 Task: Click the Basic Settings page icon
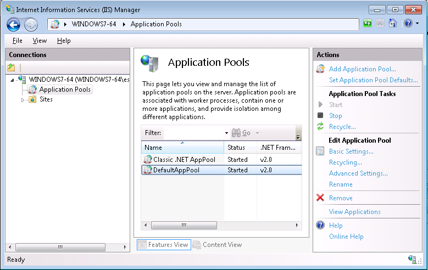click(320, 151)
